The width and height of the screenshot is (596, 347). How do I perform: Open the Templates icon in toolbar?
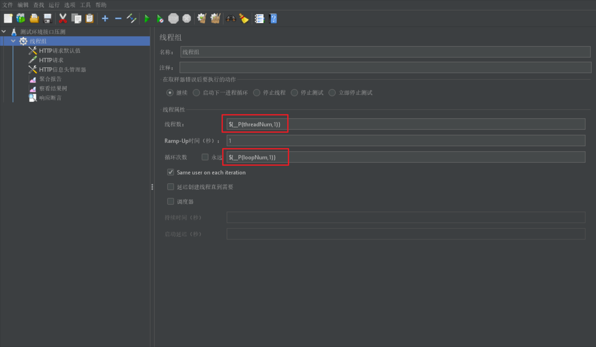(x=21, y=19)
